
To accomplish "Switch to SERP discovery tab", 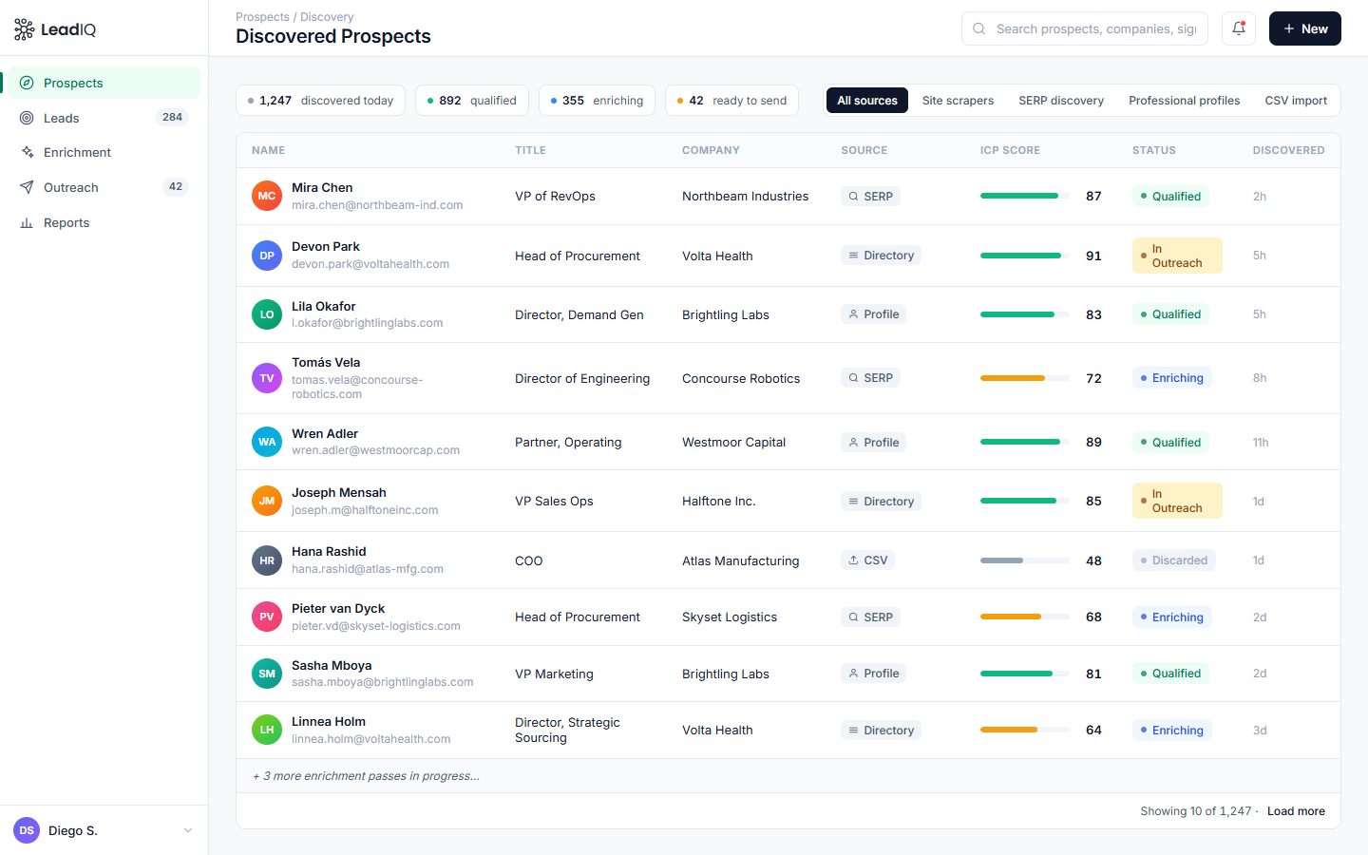I will pyautogui.click(x=1061, y=101).
